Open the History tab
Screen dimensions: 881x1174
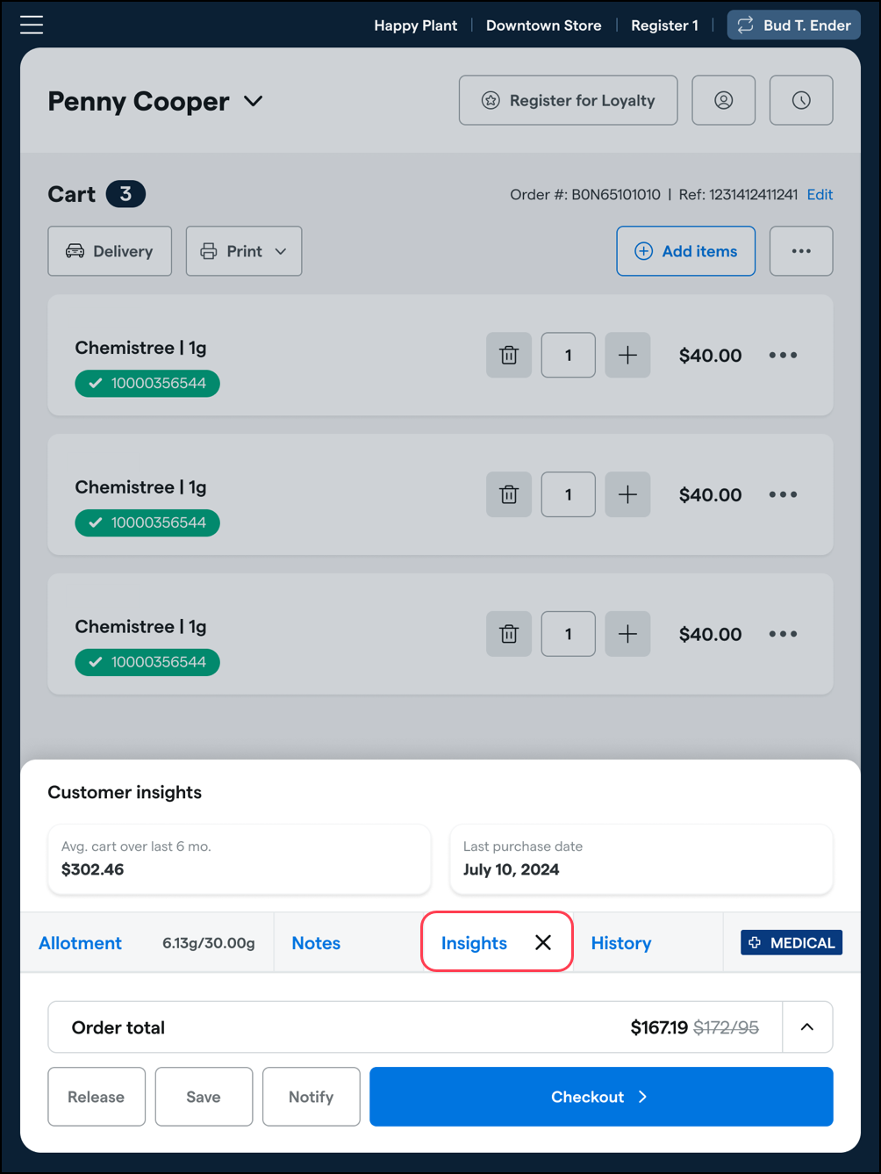pyautogui.click(x=621, y=943)
